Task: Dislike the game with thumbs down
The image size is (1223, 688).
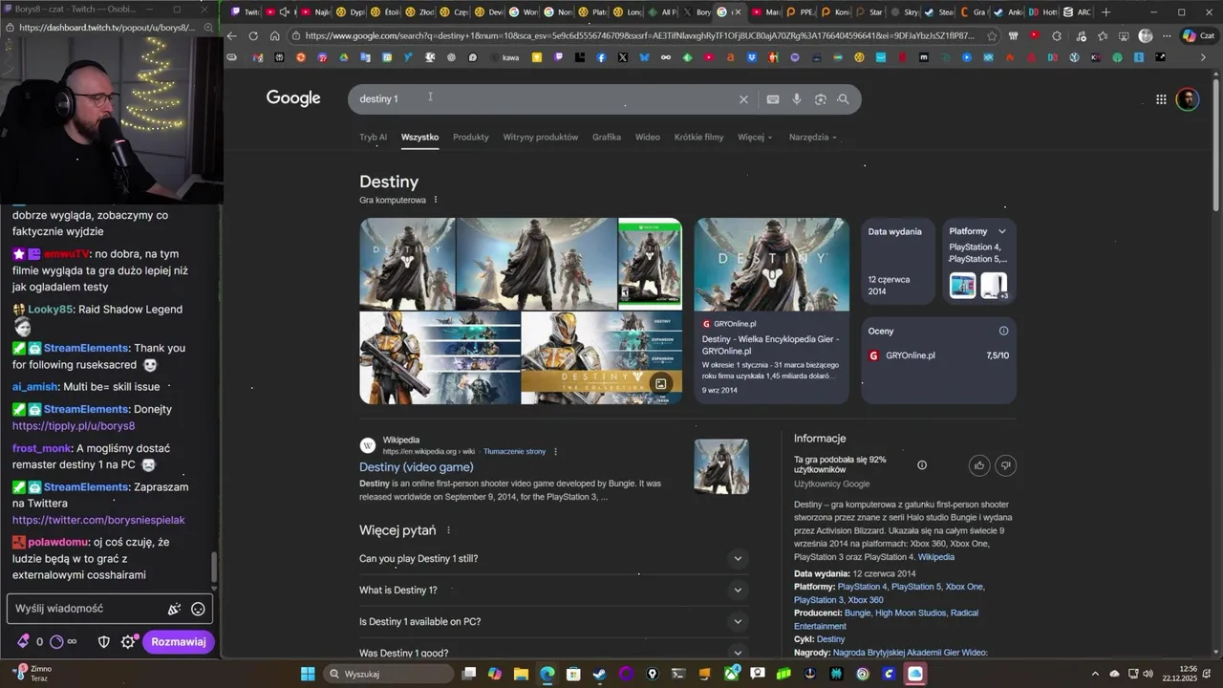Action: pos(1005,465)
